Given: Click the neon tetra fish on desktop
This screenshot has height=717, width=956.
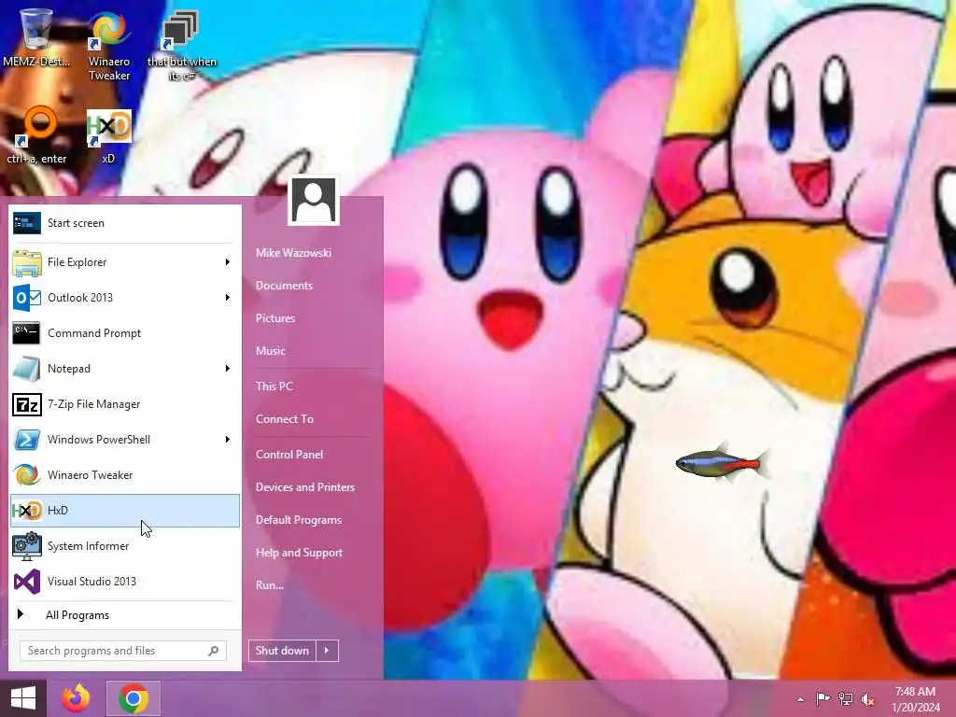Looking at the screenshot, I should click(x=721, y=463).
